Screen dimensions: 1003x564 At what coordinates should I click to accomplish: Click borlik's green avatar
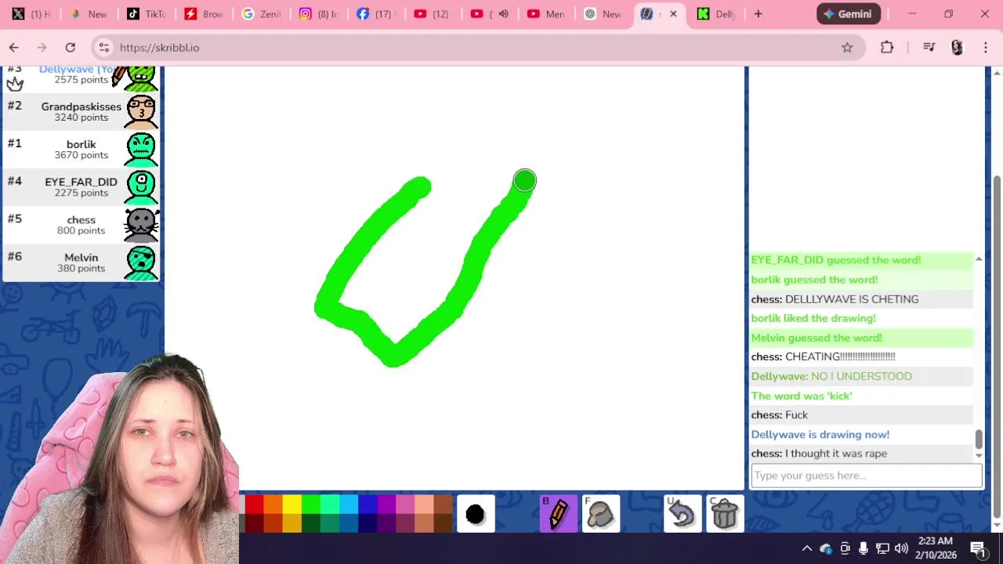(x=141, y=149)
